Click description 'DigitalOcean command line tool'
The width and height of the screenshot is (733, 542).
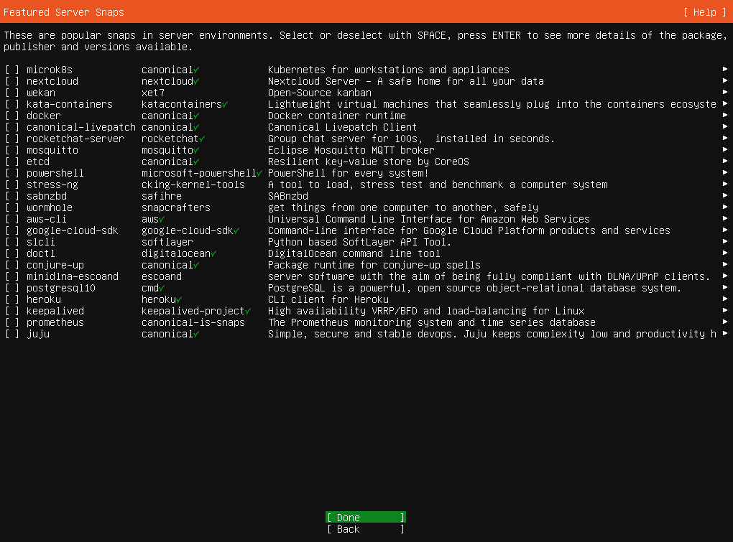click(x=354, y=254)
